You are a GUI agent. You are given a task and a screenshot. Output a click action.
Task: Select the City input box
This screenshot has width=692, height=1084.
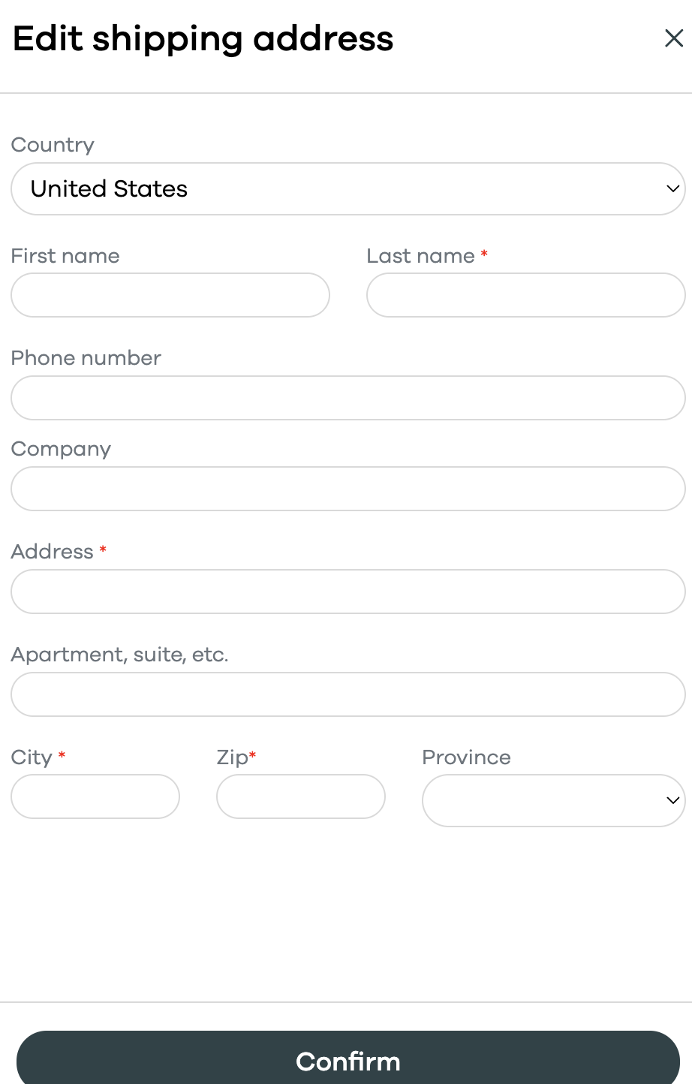95,796
